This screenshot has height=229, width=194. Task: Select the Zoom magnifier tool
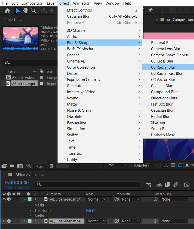click(33, 11)
